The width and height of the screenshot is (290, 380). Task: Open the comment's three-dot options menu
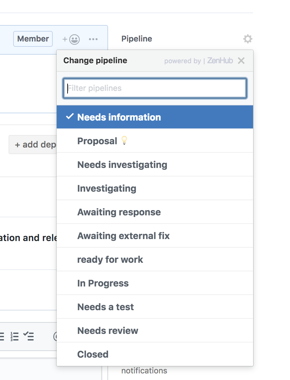tap(93, 39)
